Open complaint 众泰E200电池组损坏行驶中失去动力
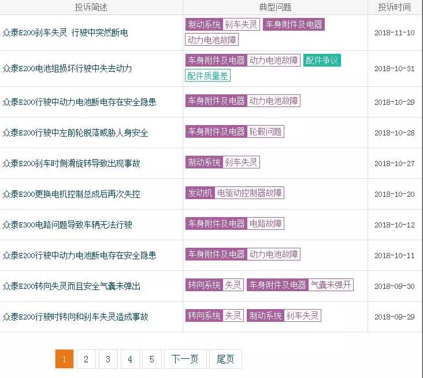This screenshot has height=378, width=423. (67, 68)
